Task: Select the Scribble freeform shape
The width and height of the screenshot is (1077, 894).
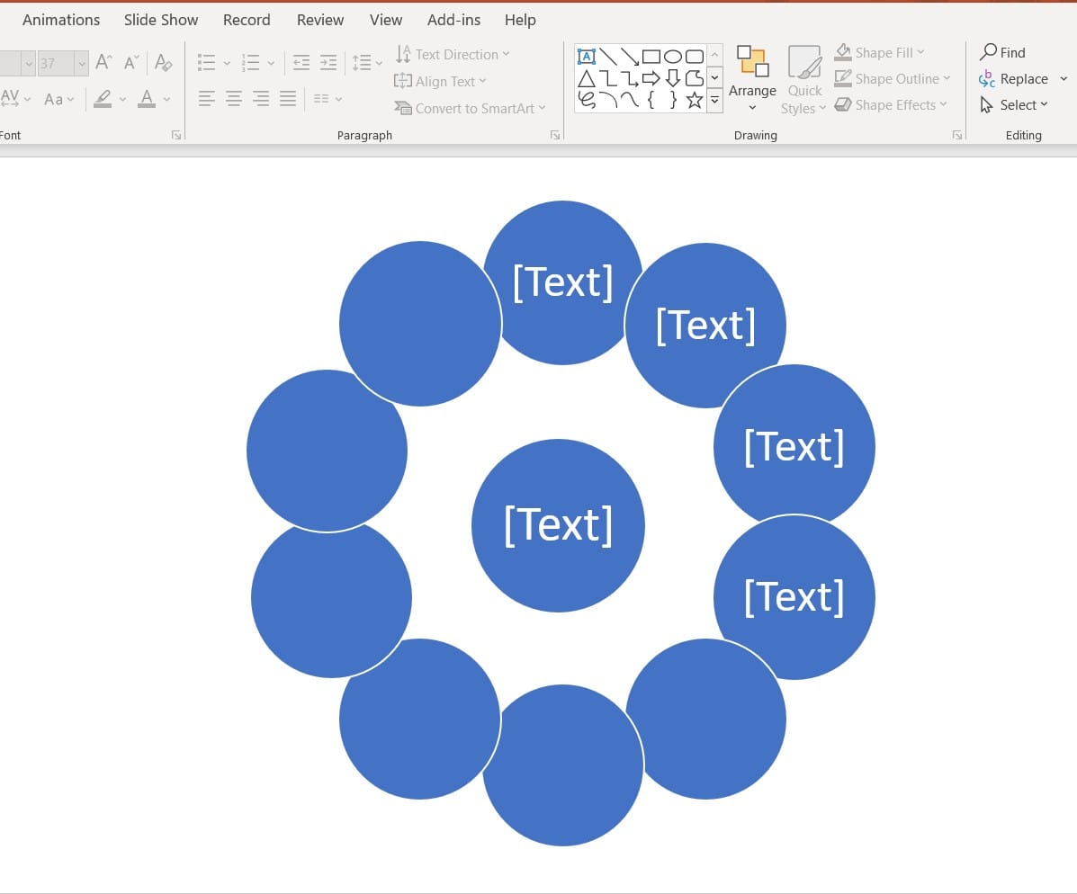Action: point(587,100)
